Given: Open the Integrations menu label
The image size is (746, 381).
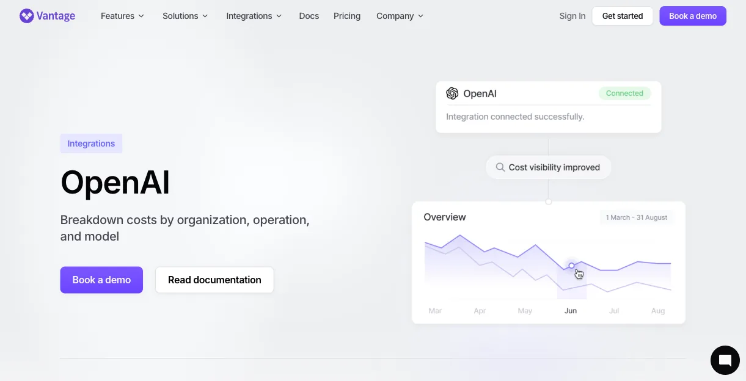Looking at the screenshot, I should tap(249, 16).
